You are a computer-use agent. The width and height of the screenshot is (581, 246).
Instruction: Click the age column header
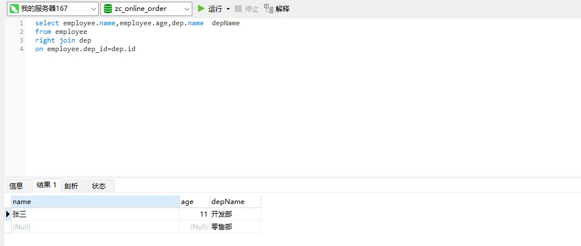(x=194, y=202)
